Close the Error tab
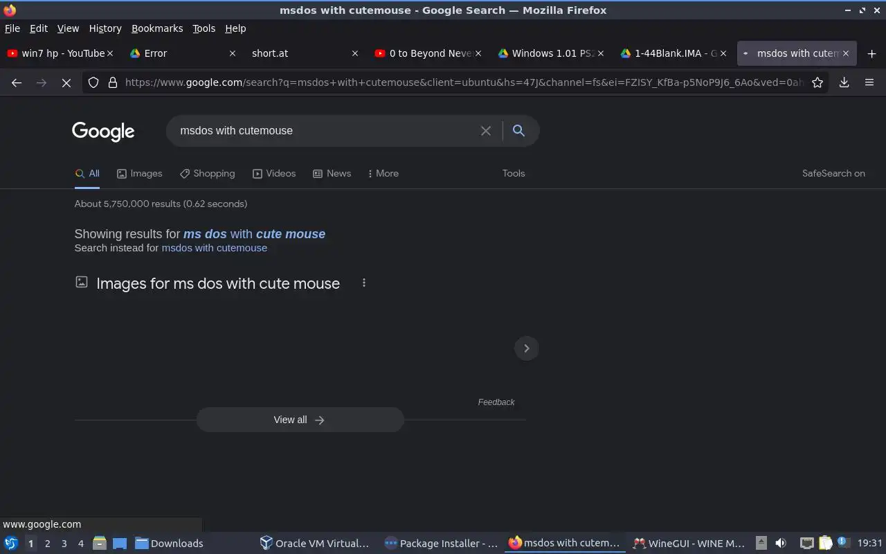 pyautogui.click(x=232, y=53)
